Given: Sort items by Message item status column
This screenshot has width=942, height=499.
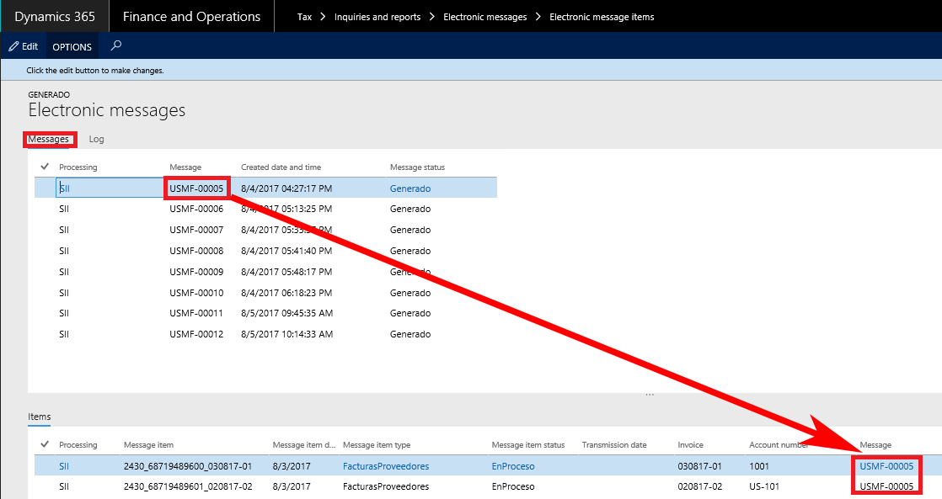Looking at the screenshot, I should [528, 445].
